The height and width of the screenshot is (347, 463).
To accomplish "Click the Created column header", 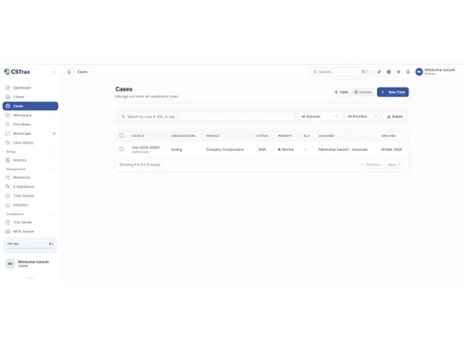I will (x=388, y=136).
